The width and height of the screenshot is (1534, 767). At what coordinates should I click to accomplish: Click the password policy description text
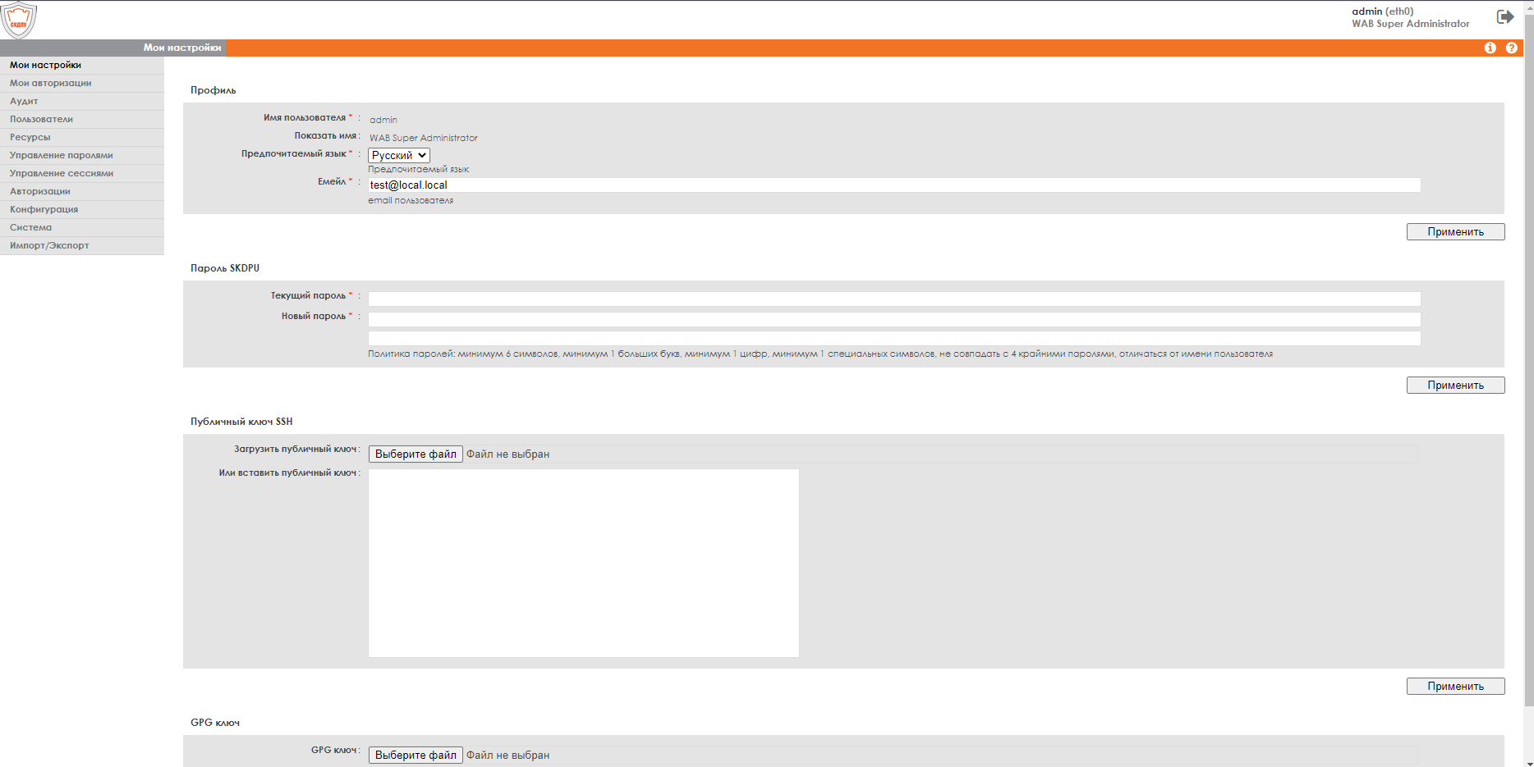(820, 354)
